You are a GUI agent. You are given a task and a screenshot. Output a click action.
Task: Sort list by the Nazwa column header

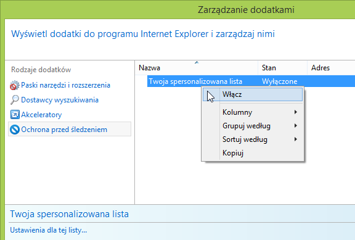[x=197, y=67]
